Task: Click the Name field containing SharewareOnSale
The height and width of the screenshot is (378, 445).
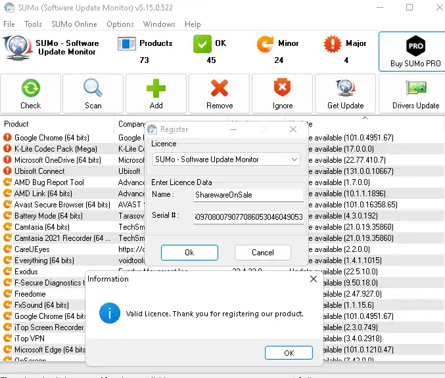Action: point(248,195)
